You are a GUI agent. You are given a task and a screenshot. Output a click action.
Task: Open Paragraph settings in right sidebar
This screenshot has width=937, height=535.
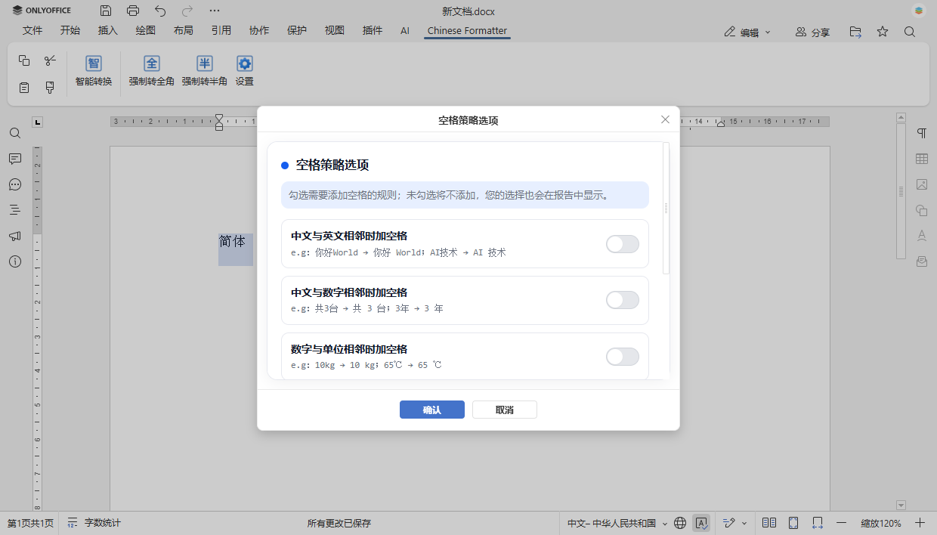922,133
